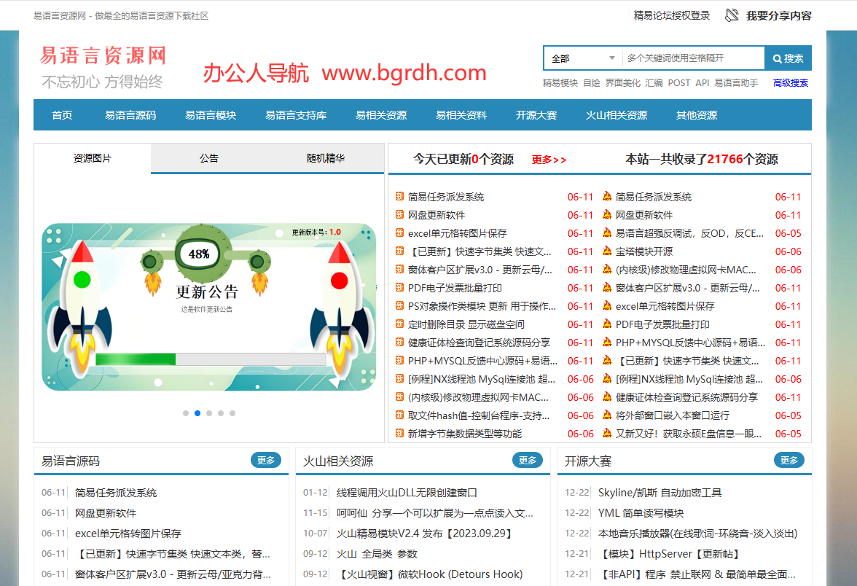
Task: Expand 更多 for 火山相关资源 section
Action: 528,460
